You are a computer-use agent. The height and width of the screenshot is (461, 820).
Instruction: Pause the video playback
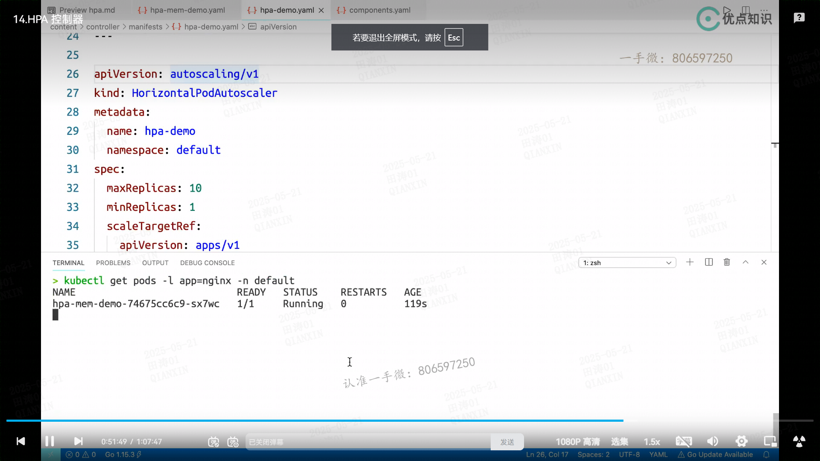50,441
